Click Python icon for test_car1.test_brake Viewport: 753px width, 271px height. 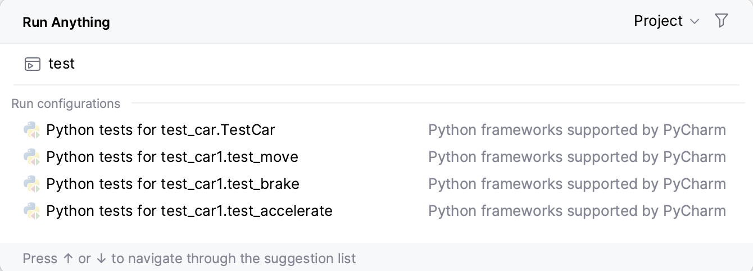[x=31, y=184]
